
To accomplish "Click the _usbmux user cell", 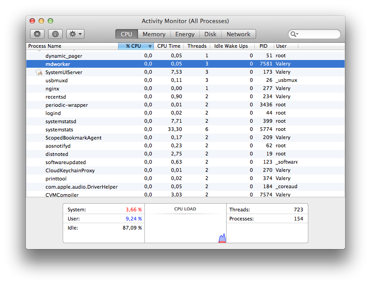I will 286,80.
